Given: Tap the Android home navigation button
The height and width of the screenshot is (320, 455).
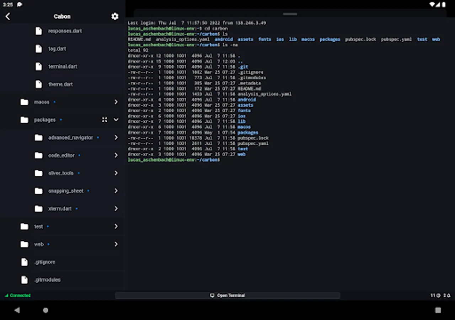Looking at the screenshot, I should pyautogui.click(x=45, y=310).
